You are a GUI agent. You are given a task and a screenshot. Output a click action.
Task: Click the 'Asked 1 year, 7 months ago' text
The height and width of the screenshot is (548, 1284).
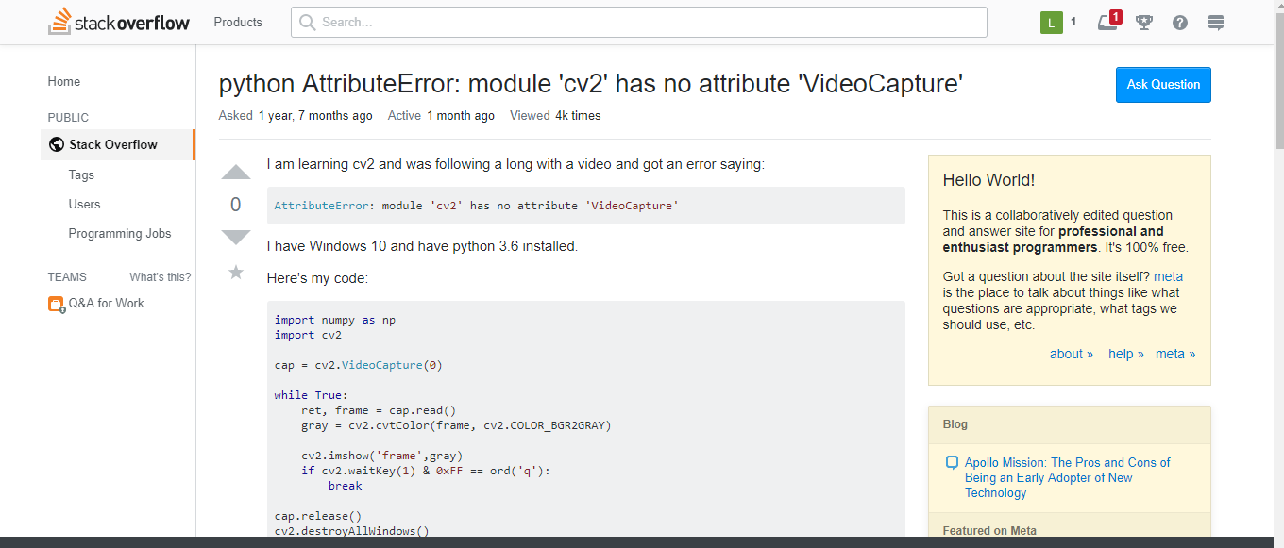(x=296, y=116)
